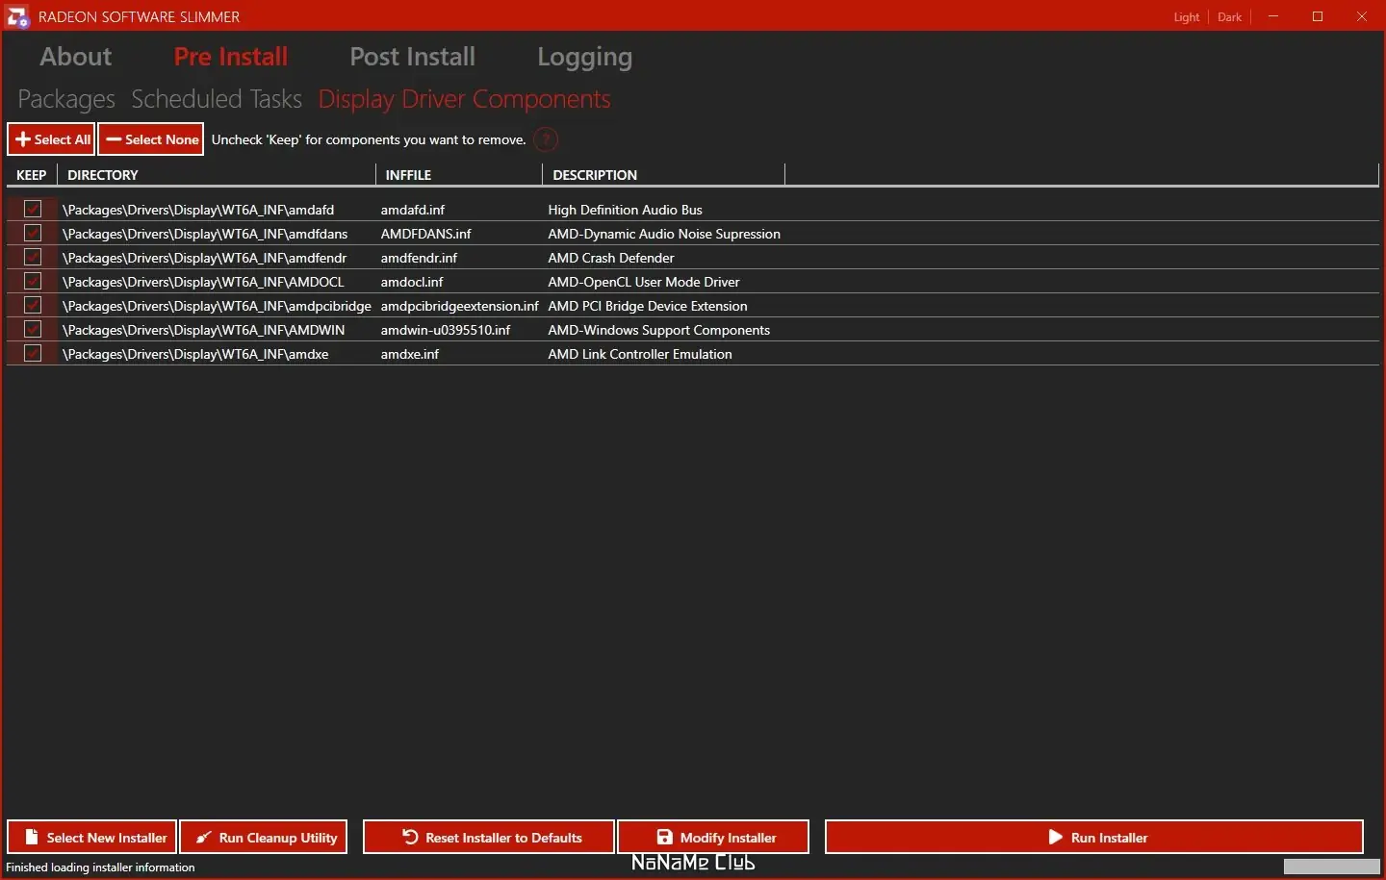This screenshot has width=1386, height=880.
Task: Uncheck Keep for the AMDOCL component
Action: (33, 281)
